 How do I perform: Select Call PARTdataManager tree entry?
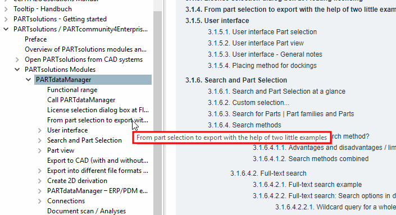(81, 100)
